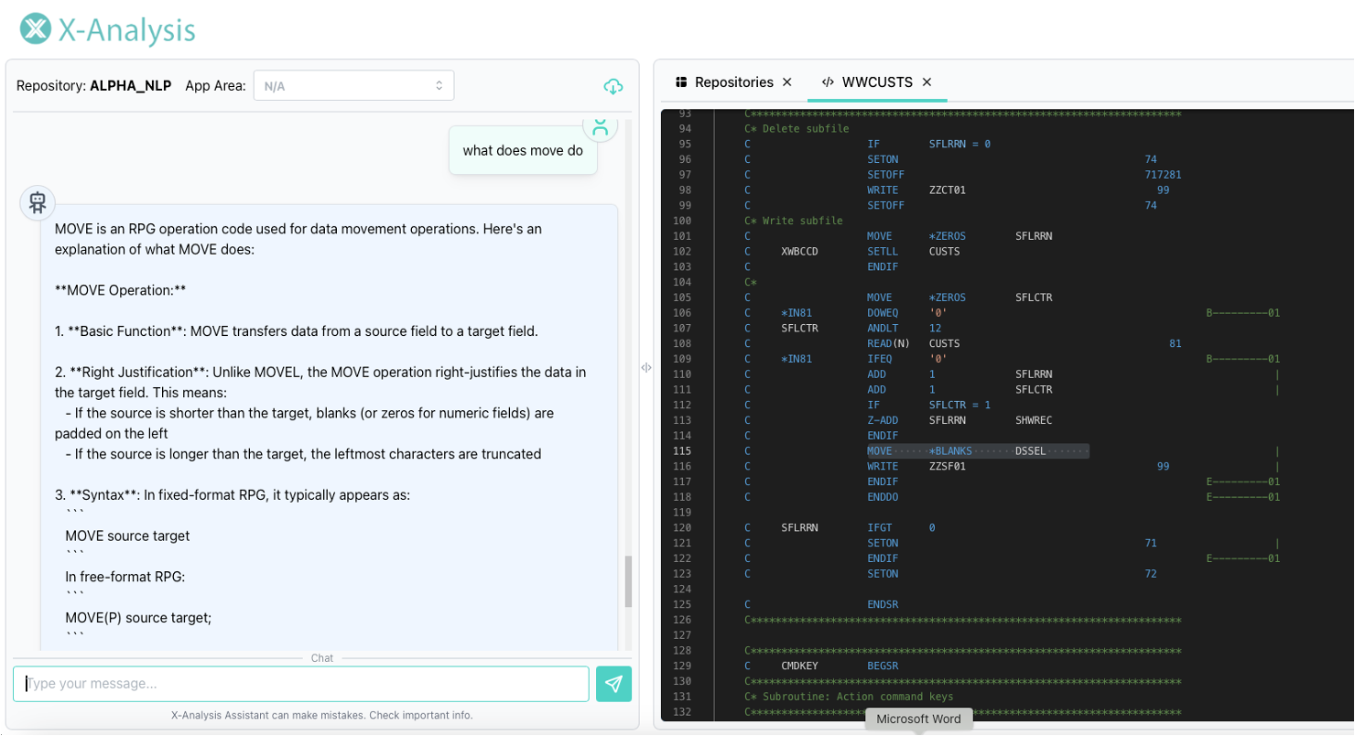Click ENDDO on code line 118
1355x736 pixels.
click(883, 497)
